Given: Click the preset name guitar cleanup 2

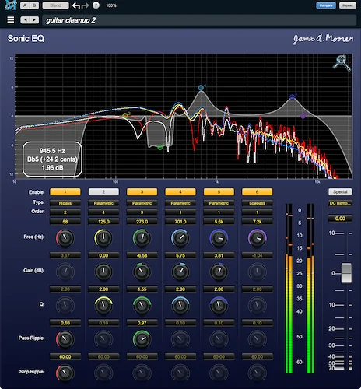Looking at the screenshot, I should [71, 20].
